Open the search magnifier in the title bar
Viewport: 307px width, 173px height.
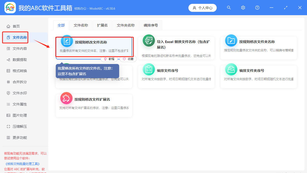(229, 8)
